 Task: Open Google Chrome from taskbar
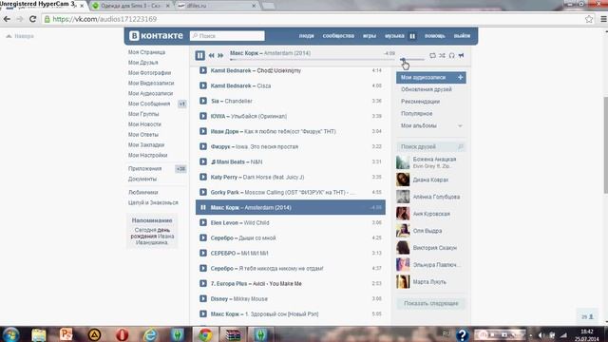click(x=205, y=334)
